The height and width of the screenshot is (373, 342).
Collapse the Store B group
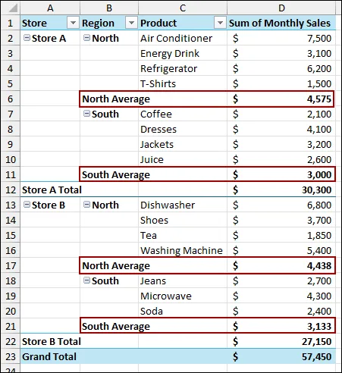click(x=27, y=205)
